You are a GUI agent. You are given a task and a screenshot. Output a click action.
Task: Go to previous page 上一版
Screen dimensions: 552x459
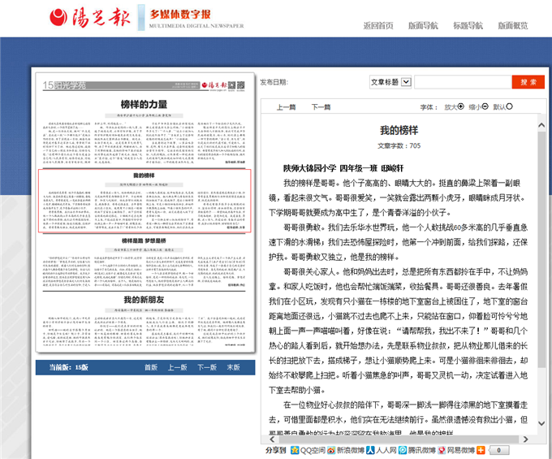click(x=177, y=367)
